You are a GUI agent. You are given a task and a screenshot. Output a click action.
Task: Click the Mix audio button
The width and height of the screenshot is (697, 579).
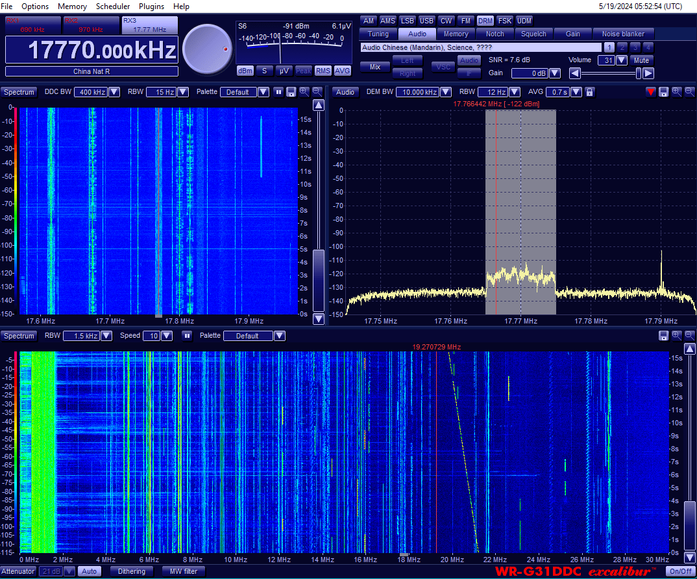coord(375,67)
